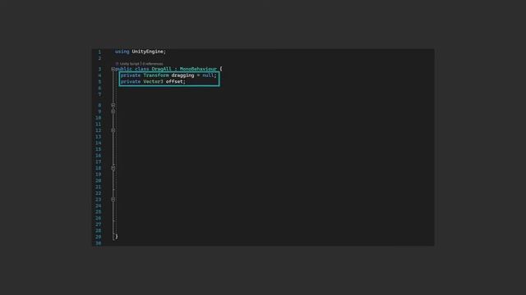Click the 'DragAll' class name
Screen dimensions: 526x295
[x=161, y=69]
